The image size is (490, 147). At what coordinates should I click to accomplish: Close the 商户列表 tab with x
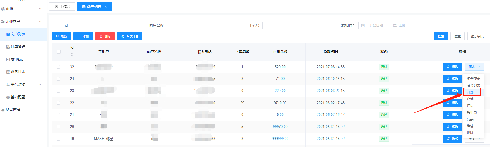click(106, 6)
